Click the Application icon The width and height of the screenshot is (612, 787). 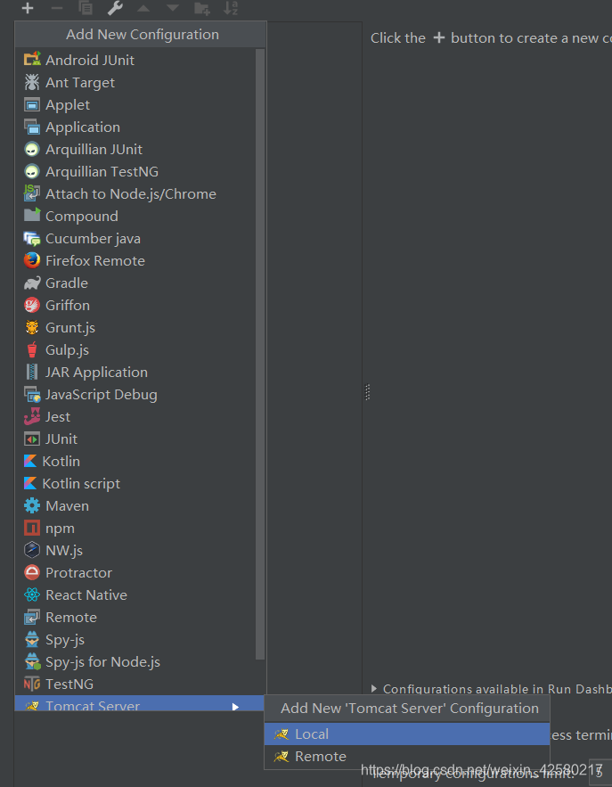click(32, 127)
